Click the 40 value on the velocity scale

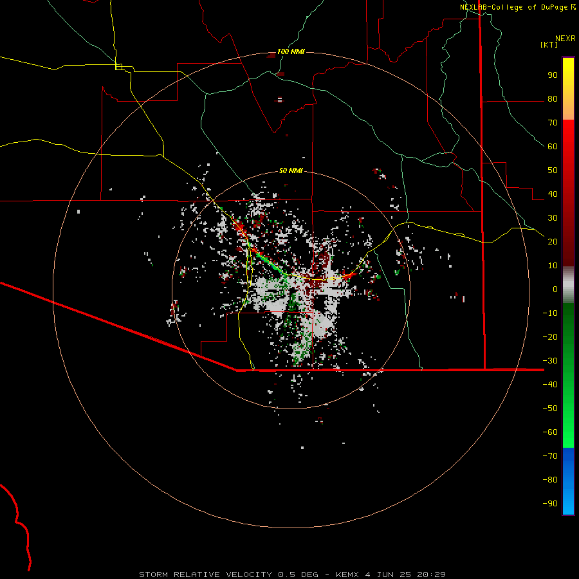click(553, 194)
